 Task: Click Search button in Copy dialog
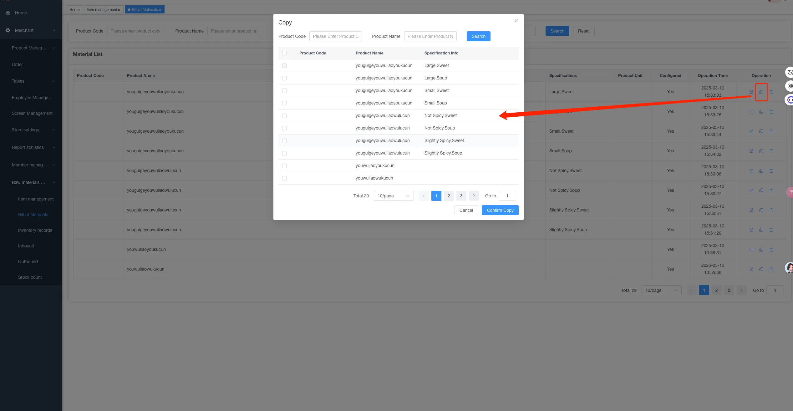pos(478,36)
